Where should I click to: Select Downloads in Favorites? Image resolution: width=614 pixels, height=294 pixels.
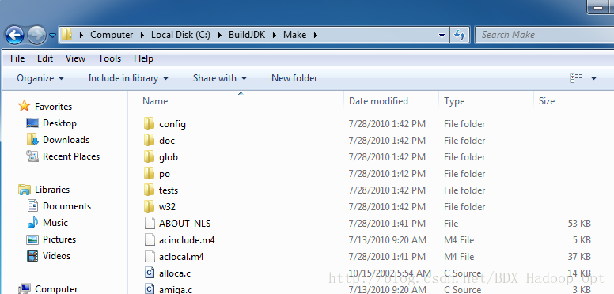(x=66, y=140)
